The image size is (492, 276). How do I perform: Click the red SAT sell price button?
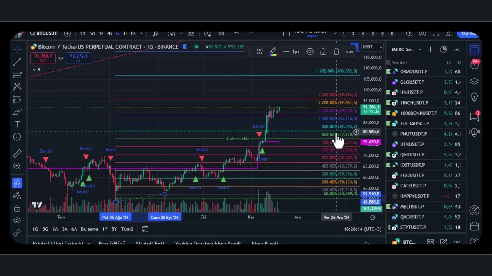[43, 58]
